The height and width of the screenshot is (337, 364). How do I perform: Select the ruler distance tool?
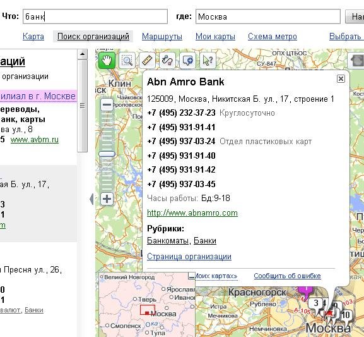coord(147,61)
